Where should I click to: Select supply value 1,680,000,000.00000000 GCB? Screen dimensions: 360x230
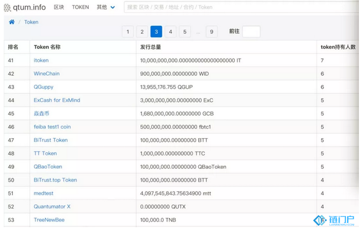177,113
